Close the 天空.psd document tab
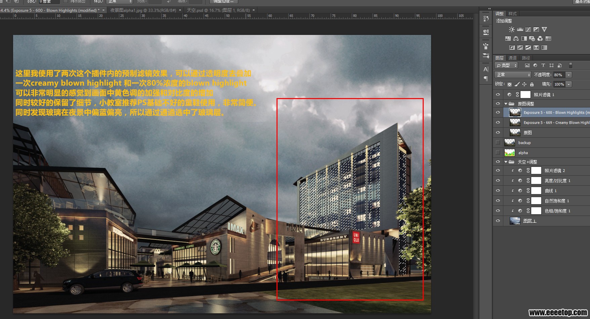 pyautogui.click(x=254, y=10)
